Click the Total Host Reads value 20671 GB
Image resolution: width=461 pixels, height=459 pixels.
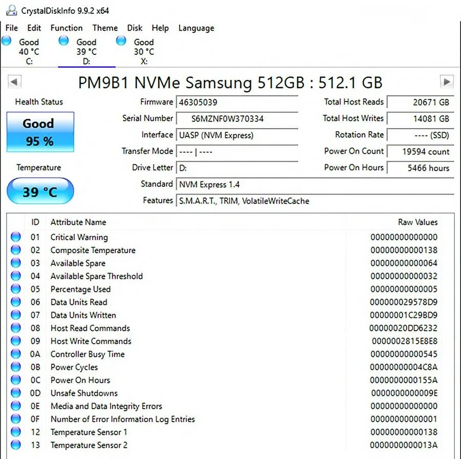[x=421, y=102]
